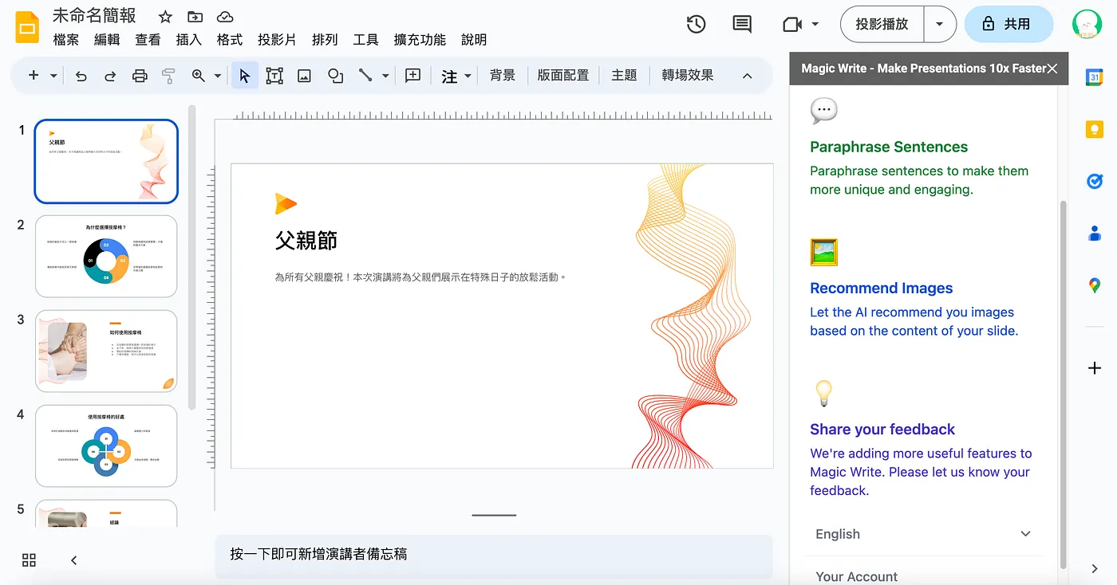
Task: Open Google Tasks in side panel
Action: (x=1095, y=182)
